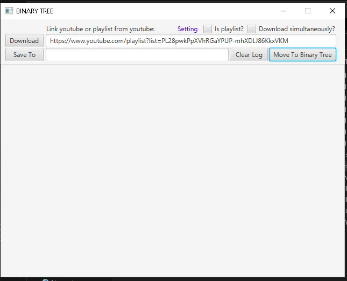347x281 pixels.
Task: Clear the log with Clear Log
Action: pyautogui.click(x=249, y=55)
